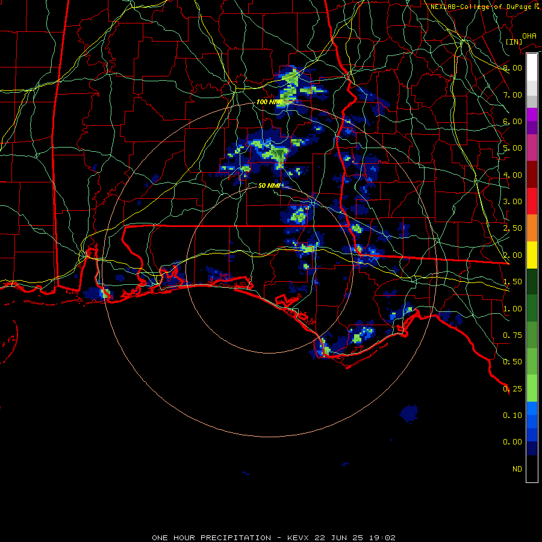Pick the bright red legend band beside 3.00
542x542 pixels.
(x=532, y=201)
